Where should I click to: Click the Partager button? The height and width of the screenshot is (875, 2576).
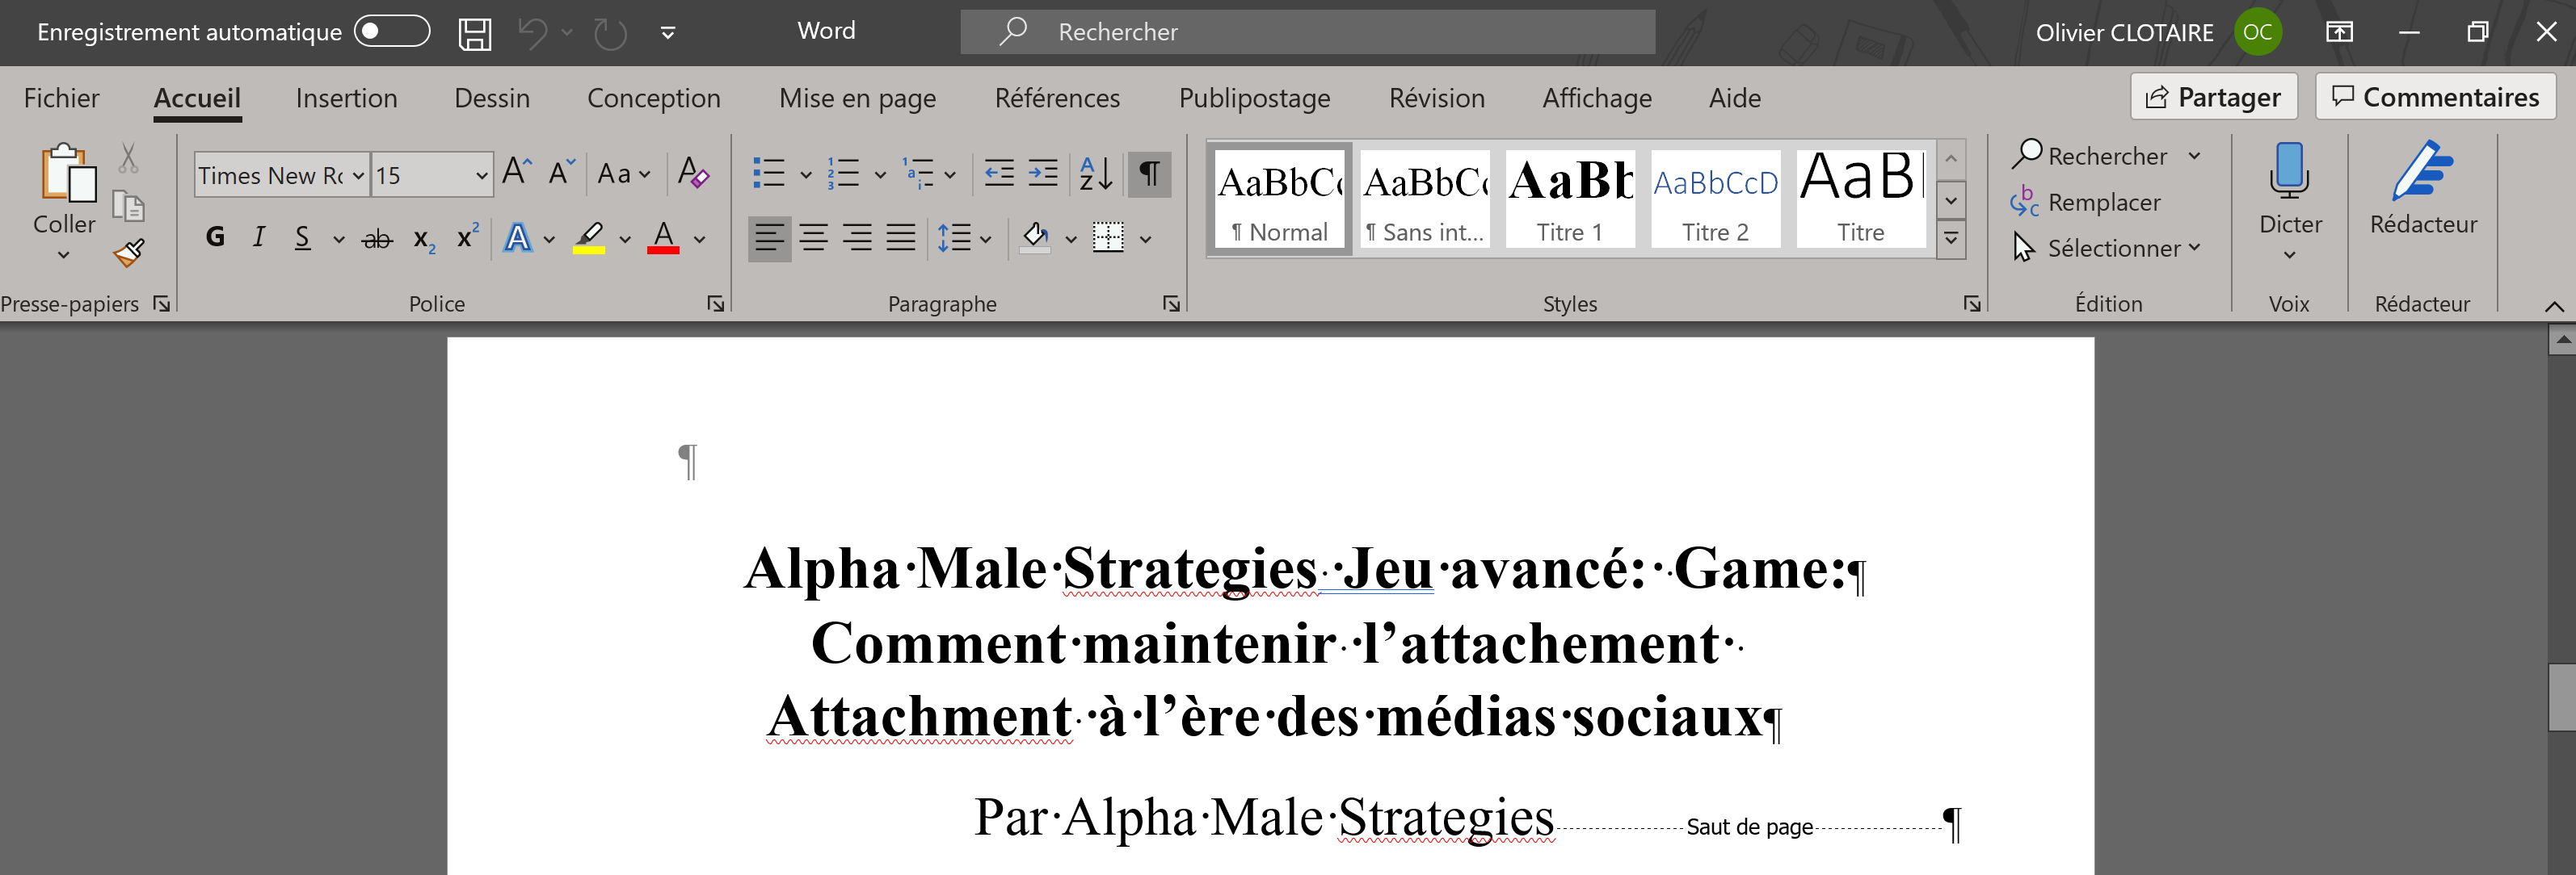2213,97
